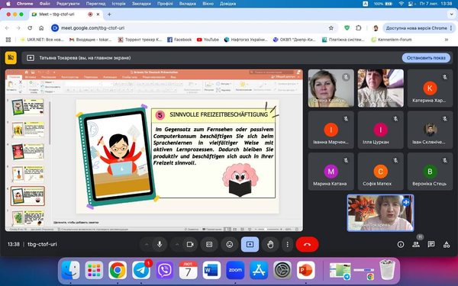This screenshot has width=458, height=286.
Task: Open Telegram from the Dock
Action: (141, 270)
